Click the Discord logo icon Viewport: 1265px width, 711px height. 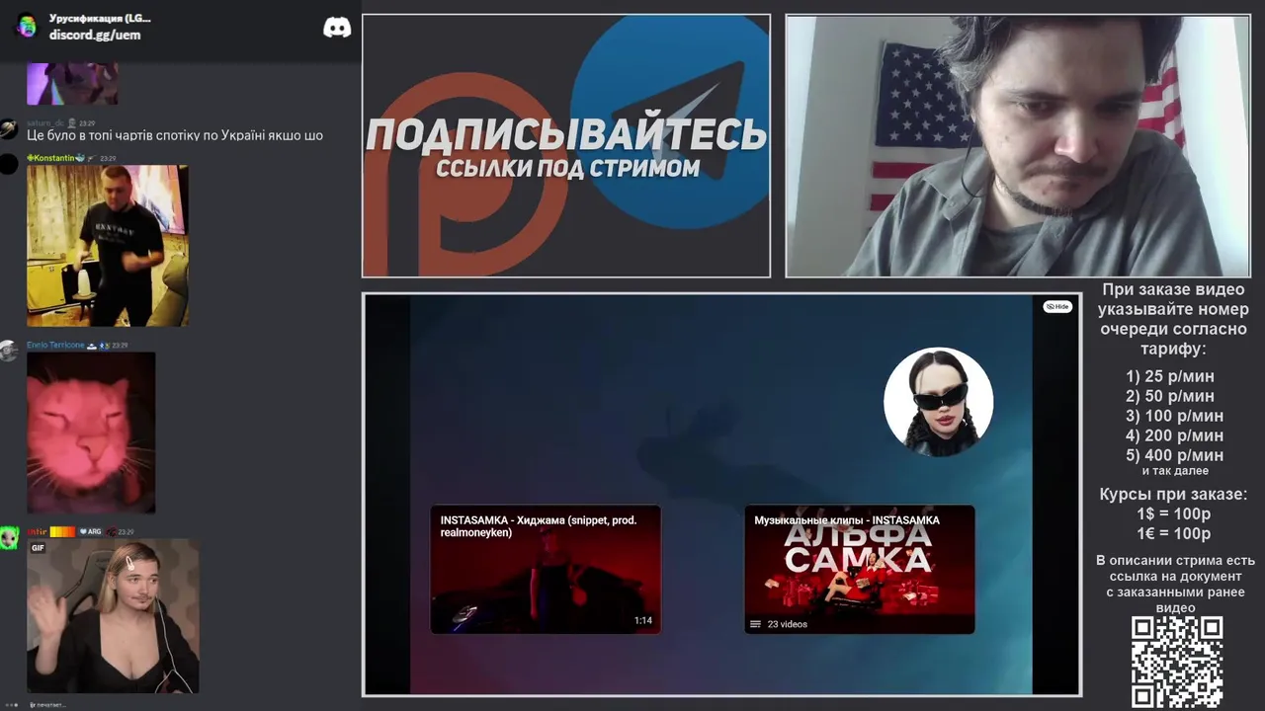(x=337, y=28)
